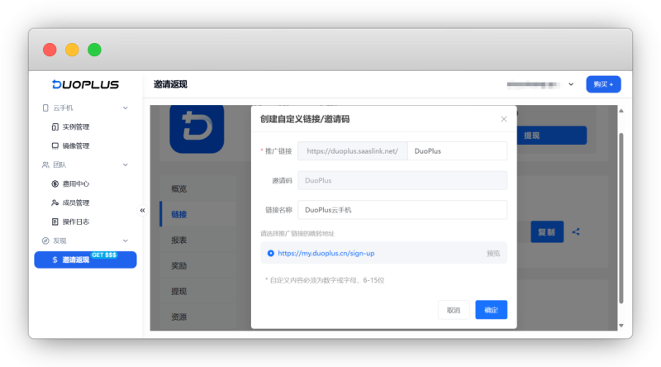Click the DuoPlus logo in the sidebar
The width and height of the screenshot is (661, 367).
point(86,84)
